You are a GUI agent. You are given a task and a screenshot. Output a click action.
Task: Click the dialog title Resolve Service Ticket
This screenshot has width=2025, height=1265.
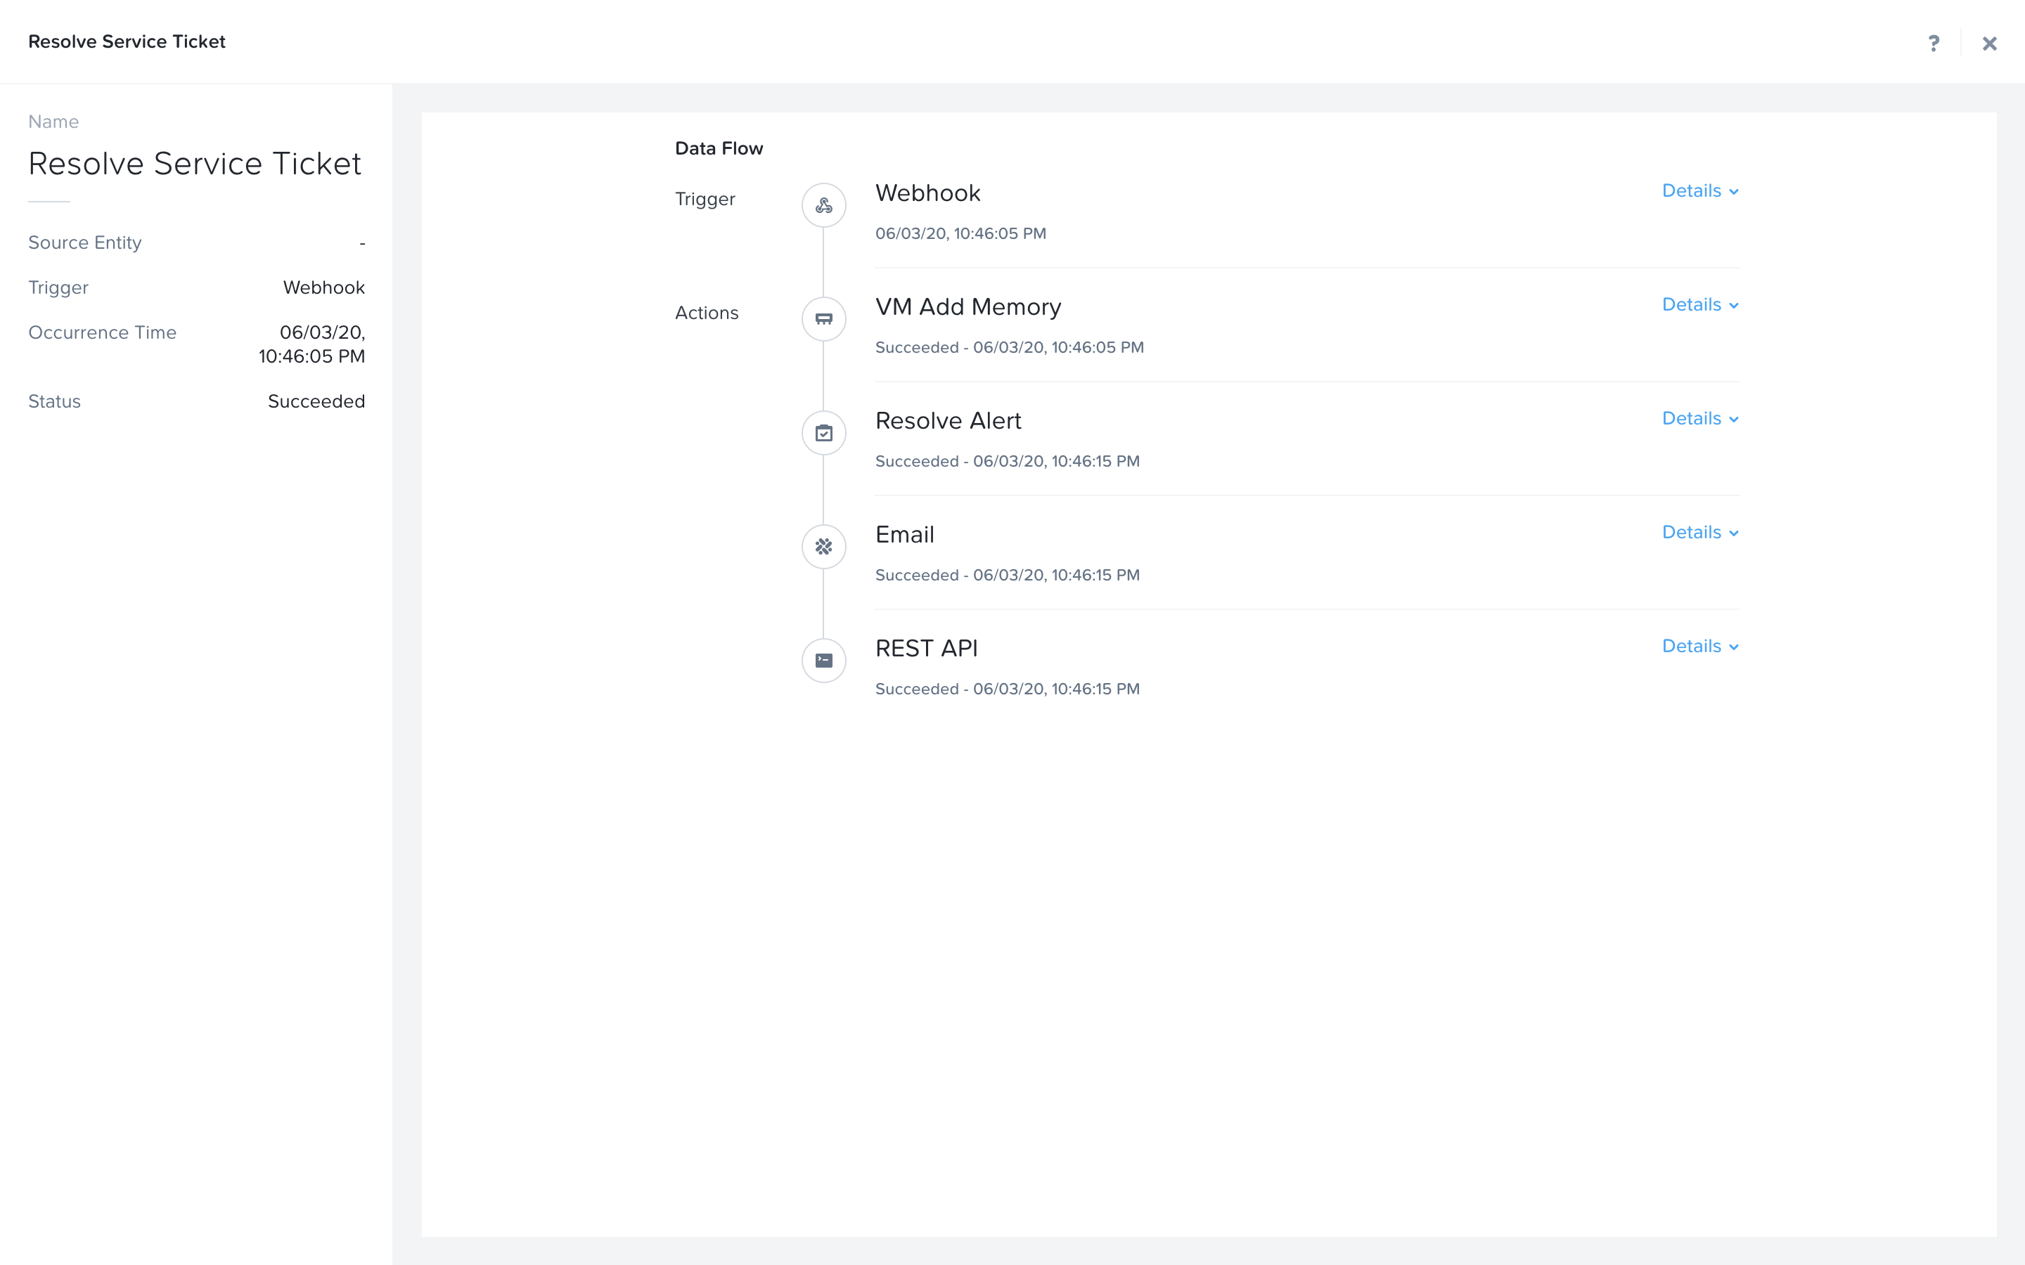tap(127, 42)
